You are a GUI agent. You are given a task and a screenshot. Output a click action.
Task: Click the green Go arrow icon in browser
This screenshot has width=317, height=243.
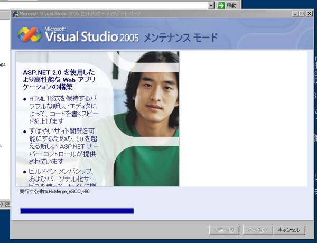click(221, 5)
